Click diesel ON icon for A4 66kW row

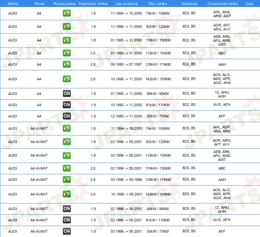(x=66, y=94)
